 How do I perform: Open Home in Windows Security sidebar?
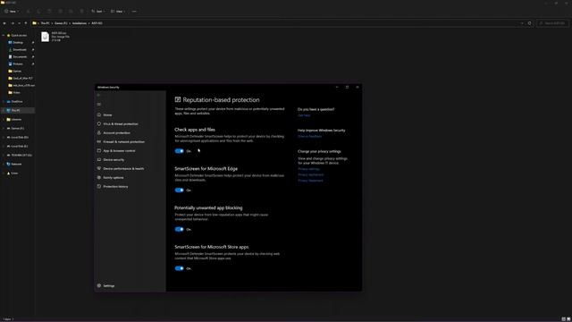[x=107, y=115]
